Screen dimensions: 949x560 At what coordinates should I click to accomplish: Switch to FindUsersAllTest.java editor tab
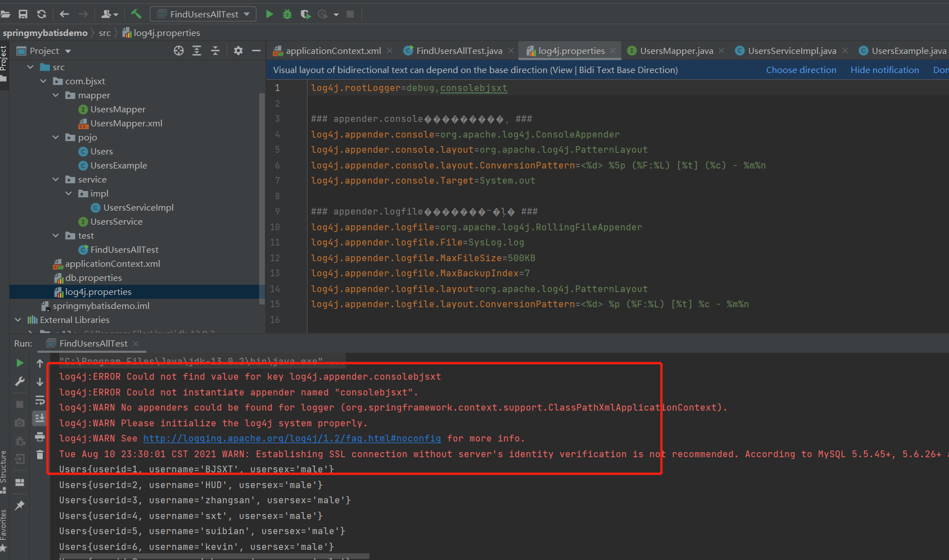(x=459, y=51)
